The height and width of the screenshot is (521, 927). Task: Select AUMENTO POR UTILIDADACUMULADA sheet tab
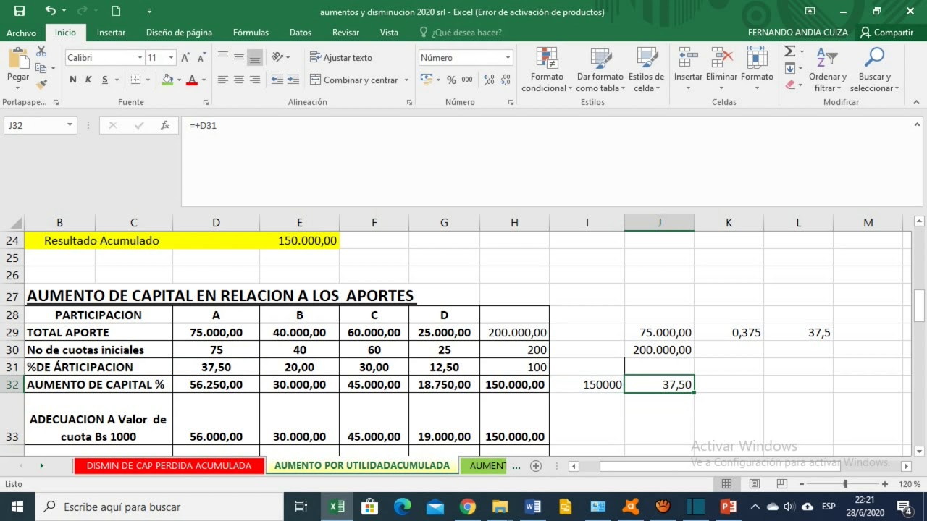point(362,465)
